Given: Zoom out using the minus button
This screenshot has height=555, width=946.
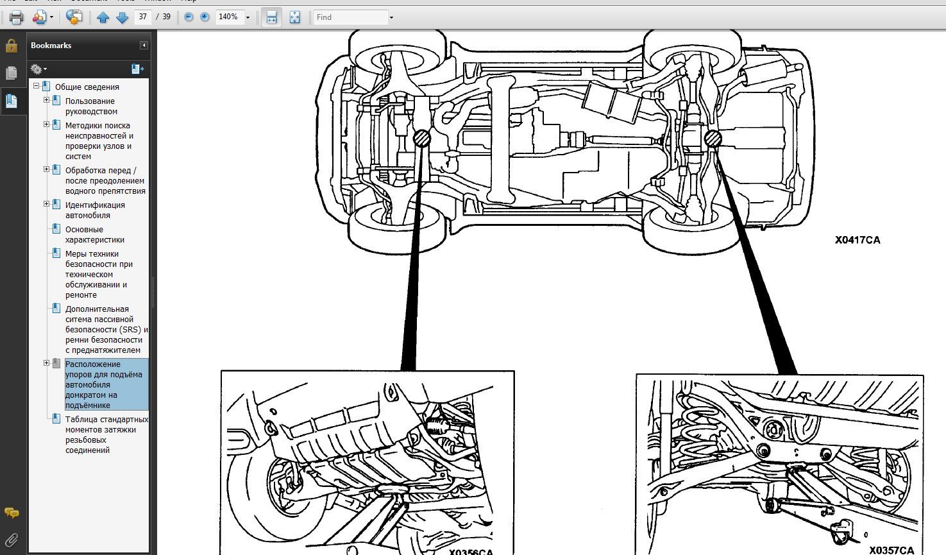Looking at the screenshot, I should pos(189,17).
